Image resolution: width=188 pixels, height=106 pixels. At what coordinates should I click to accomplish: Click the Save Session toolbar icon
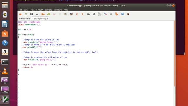94,14
